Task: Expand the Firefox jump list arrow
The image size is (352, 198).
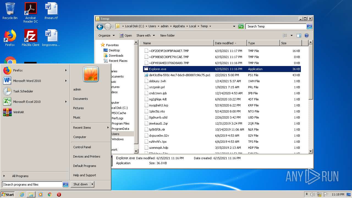Action: coord(66,70)
